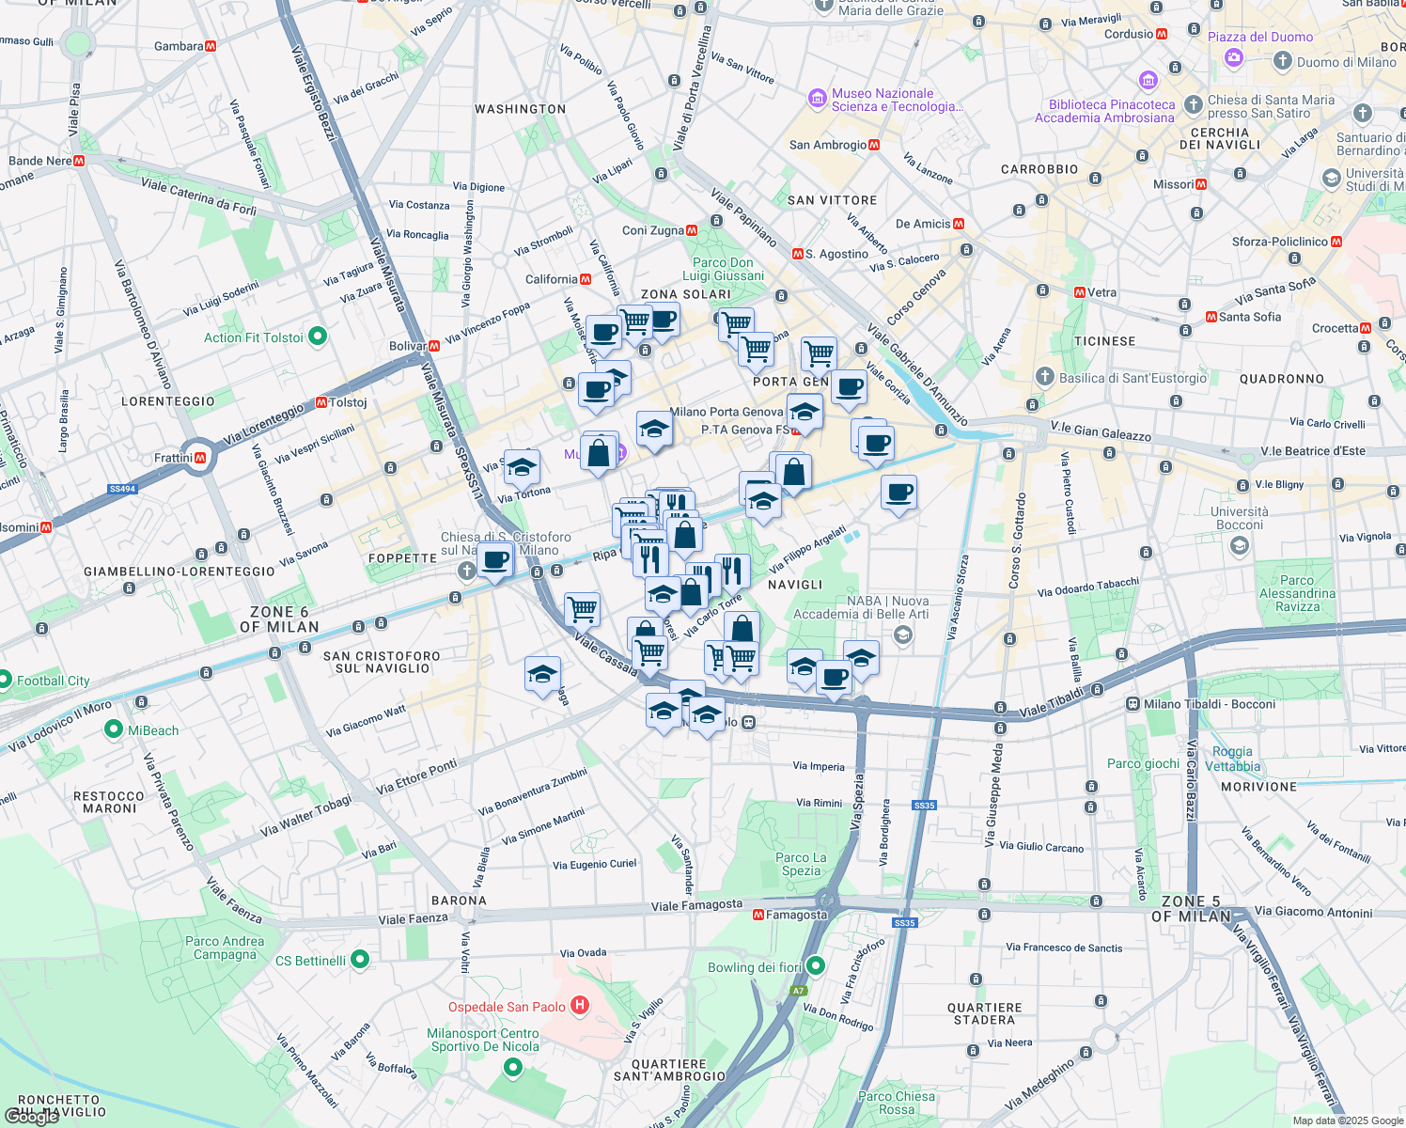Click the LORENTEGGIO neighborhood label
Viewport: 1406px width, 1128px height.
click(x=168, y=401)
